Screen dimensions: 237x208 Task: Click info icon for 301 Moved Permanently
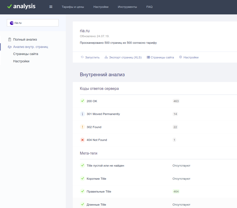pos(82,114)
